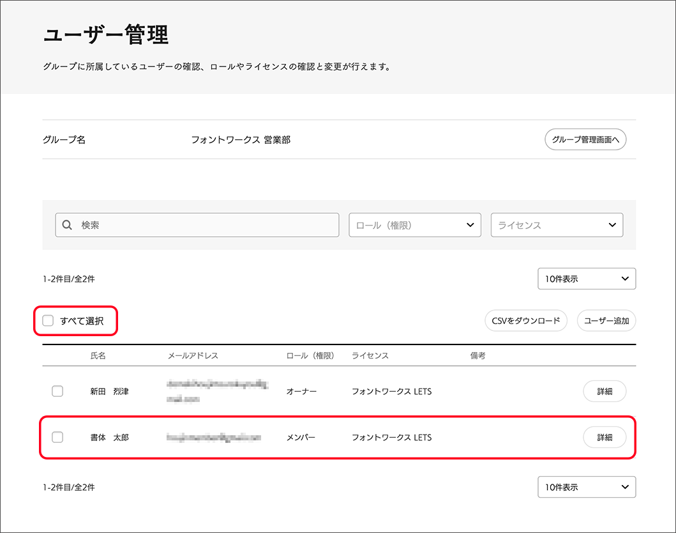Click the blurred email of 書体 太郎
This screenshot has height=533, width=676.
pyautogui.click(x=214, y=438)
